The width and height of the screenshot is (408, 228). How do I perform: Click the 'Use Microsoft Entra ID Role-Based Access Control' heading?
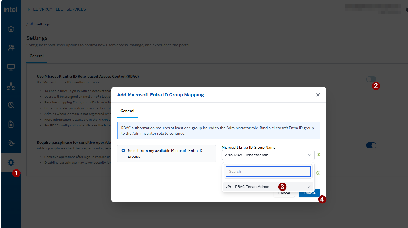pyautogui.click(x=88, y=76)
